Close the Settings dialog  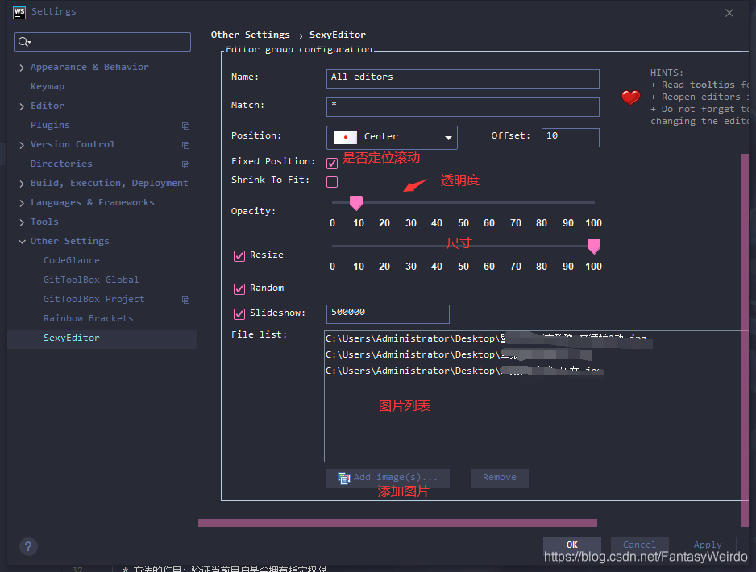729,13
